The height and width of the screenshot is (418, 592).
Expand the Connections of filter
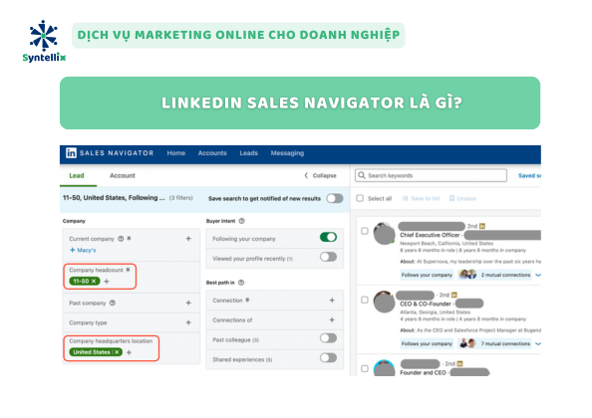(332, 320)
